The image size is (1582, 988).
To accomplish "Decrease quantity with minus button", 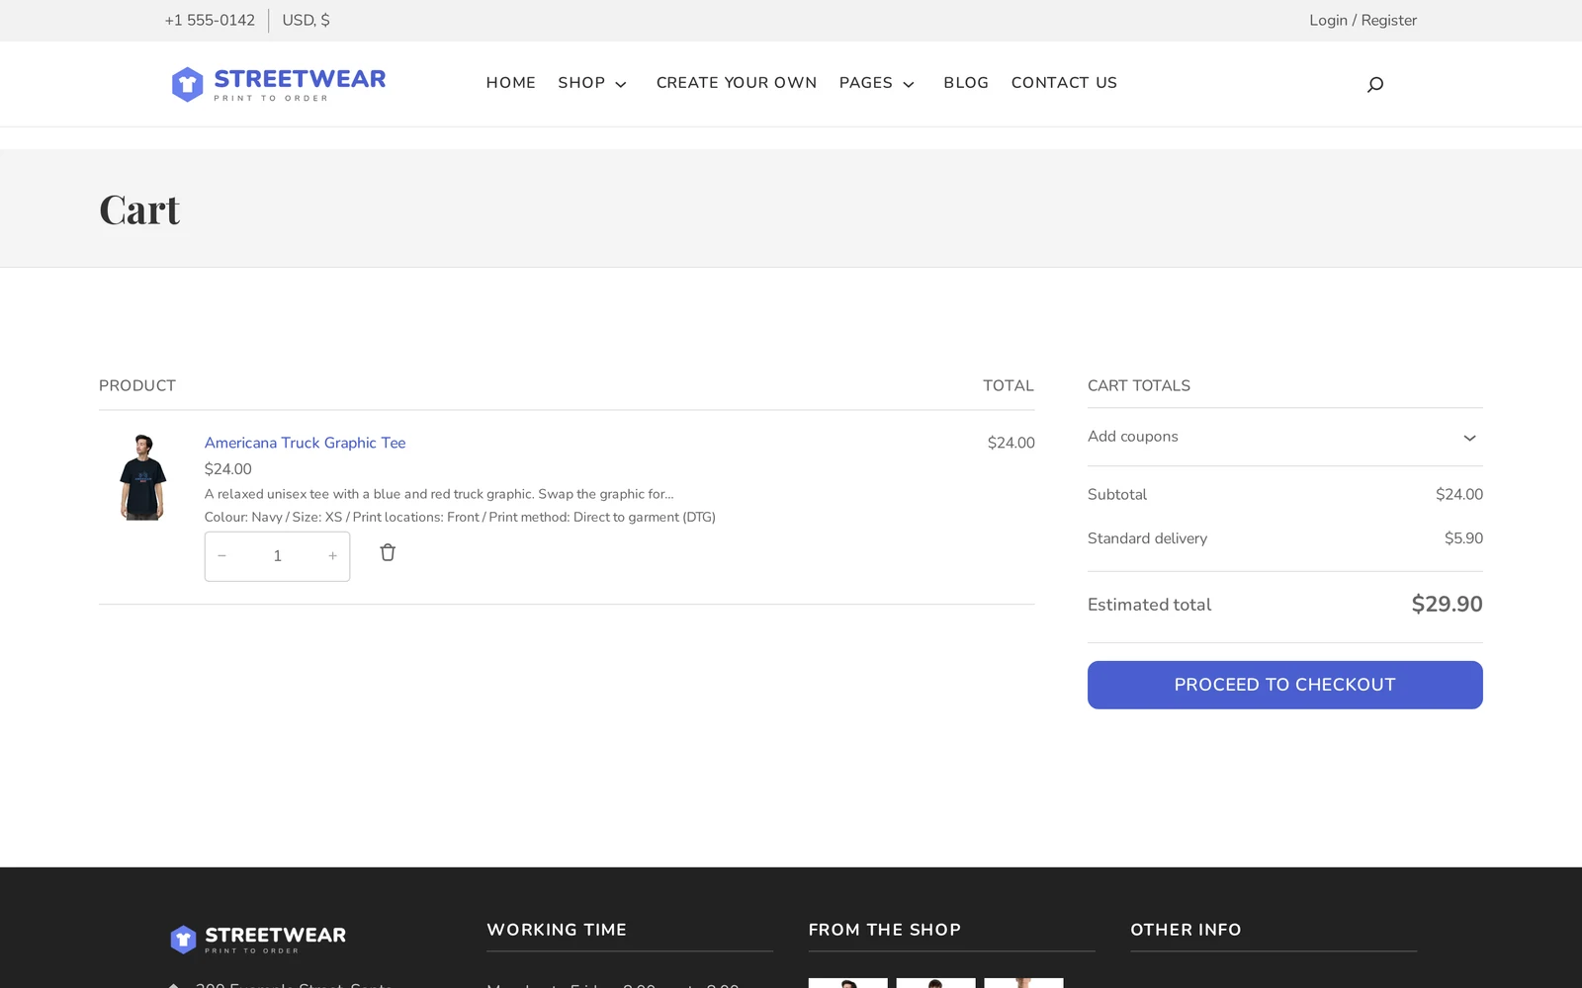I will pyautogui.click(x=222, y=556).
